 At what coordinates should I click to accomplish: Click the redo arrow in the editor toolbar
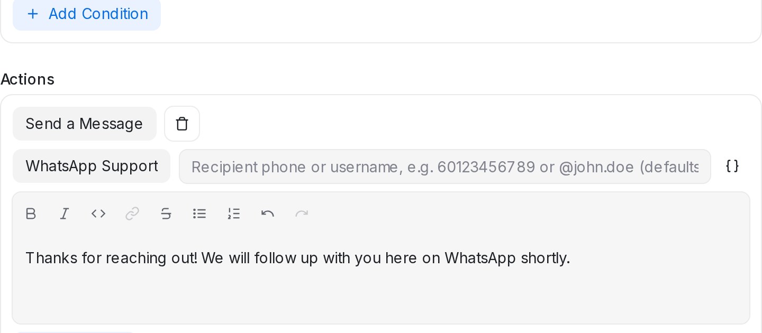click(302, 214)
